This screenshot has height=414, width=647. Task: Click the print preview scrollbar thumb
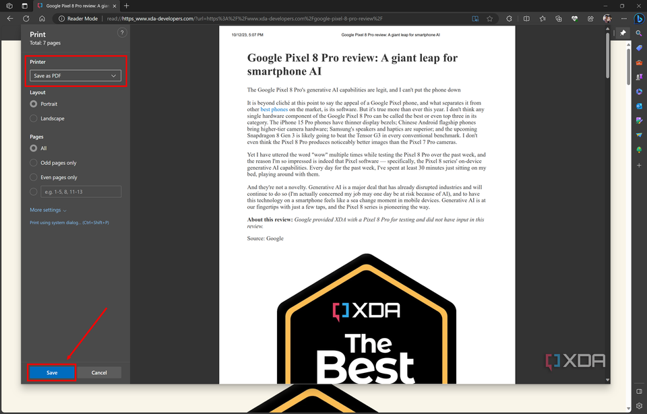pos(607,55)
